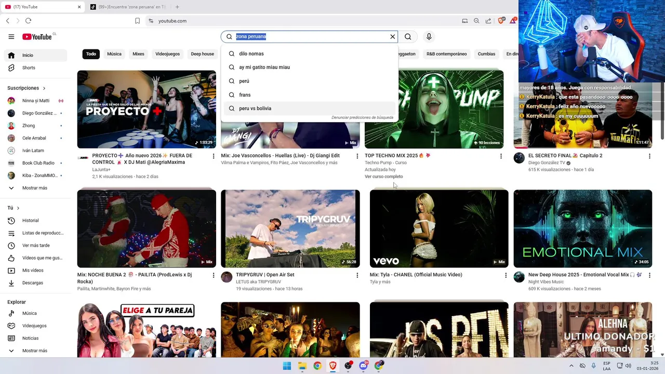Show hidden system tray icons
Viewport: 665px width, 374px height.
click(x=571, y=366)
